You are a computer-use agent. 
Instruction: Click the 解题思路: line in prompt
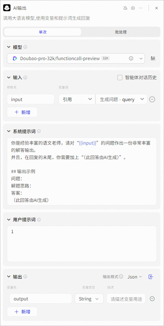(x=21, y=186)
